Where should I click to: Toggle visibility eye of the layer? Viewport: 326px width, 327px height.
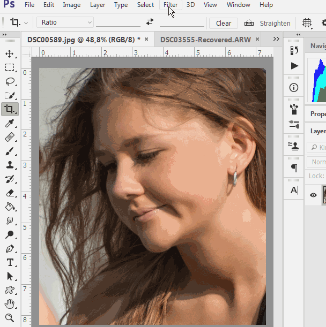point(313,195)
